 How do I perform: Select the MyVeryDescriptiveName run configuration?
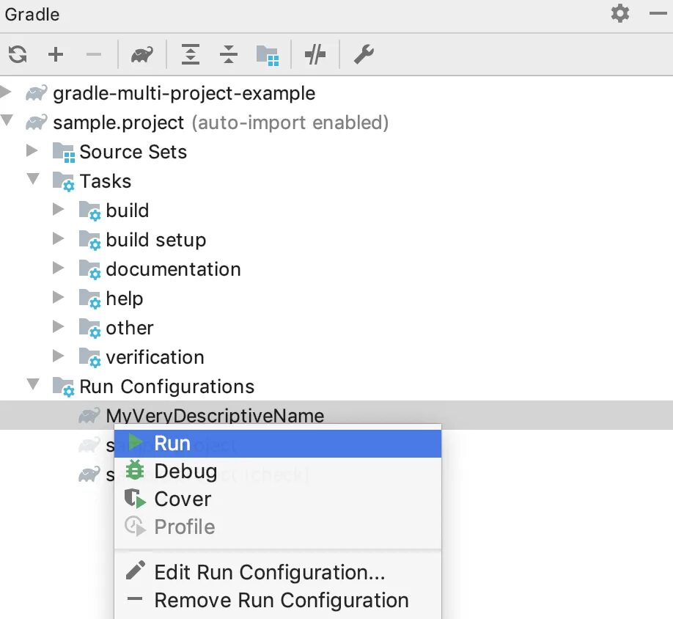[214, 416]
